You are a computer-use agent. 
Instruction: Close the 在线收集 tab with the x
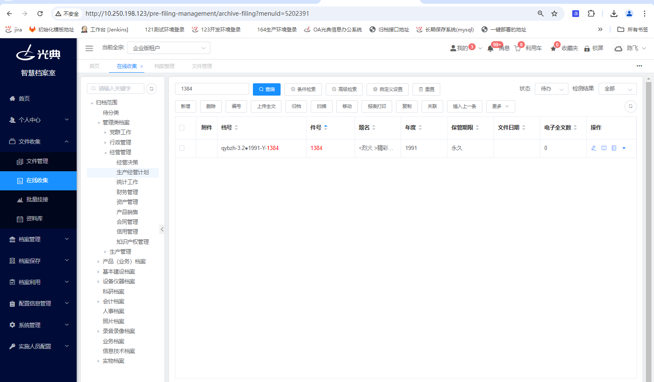pyautogui.click(x=141, y=66)
